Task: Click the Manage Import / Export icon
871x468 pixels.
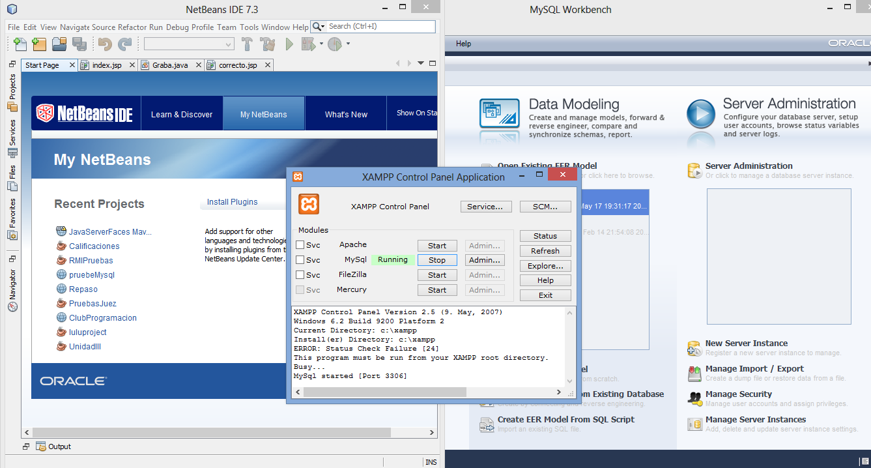Action: click(x=694, y=373)
